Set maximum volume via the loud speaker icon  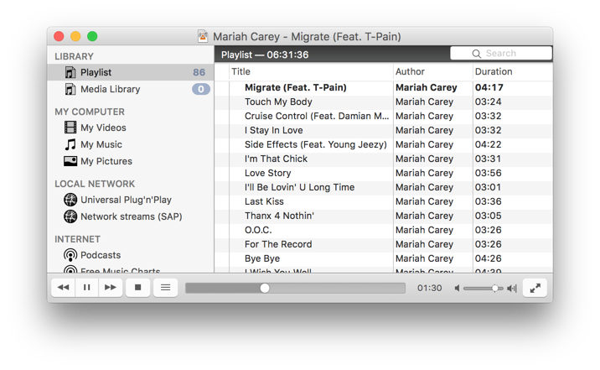tap(512, 288)
